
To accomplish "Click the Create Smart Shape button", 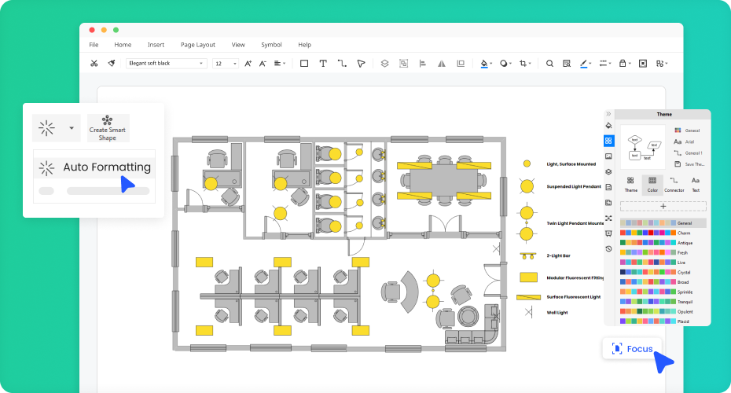I will 108,127.
